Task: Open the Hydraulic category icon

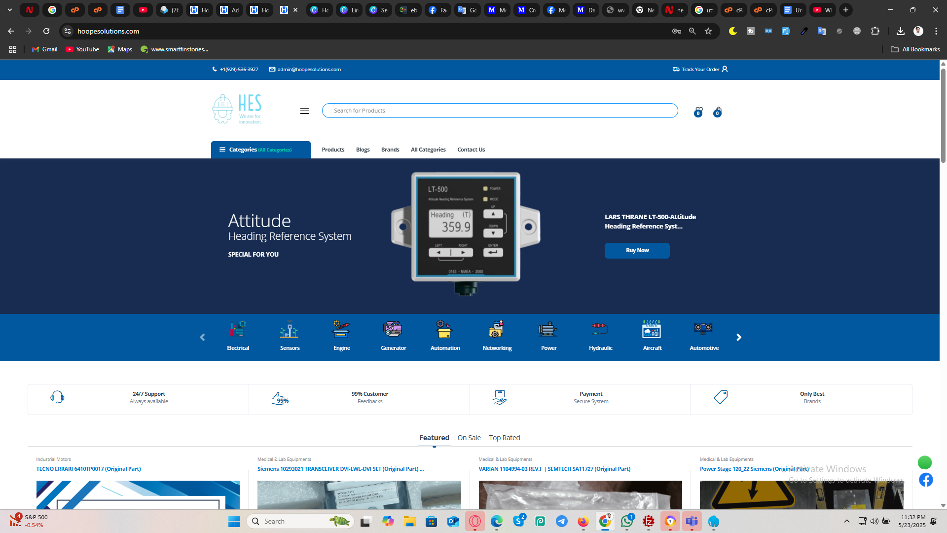Action: [x=600, y=330]
